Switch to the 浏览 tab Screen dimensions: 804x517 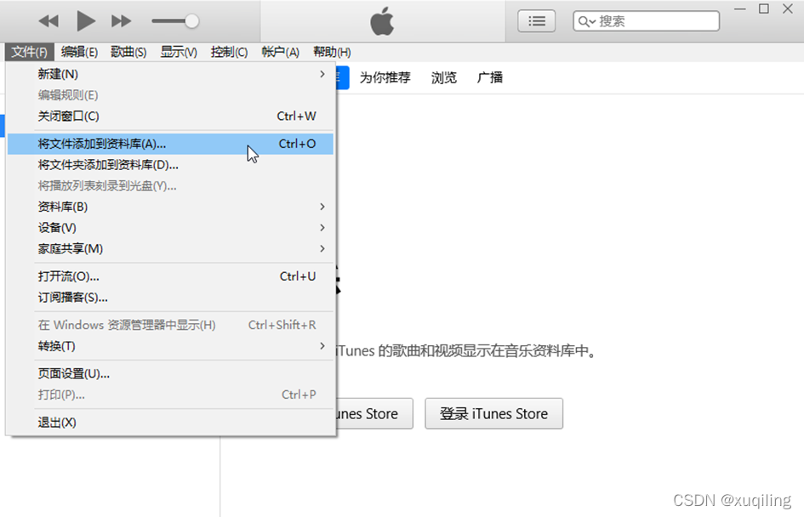(443, 78)
